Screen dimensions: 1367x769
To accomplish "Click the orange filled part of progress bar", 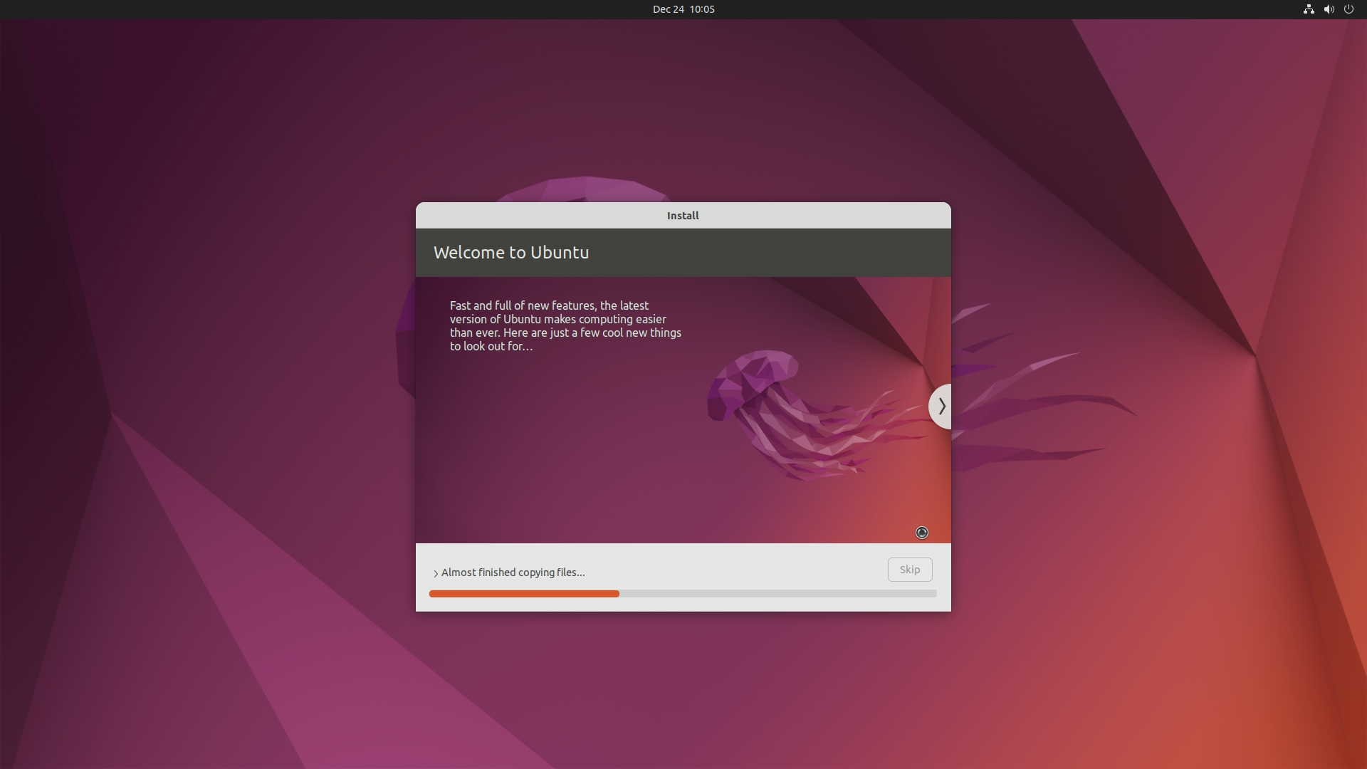I will click(x=524, y=594).
